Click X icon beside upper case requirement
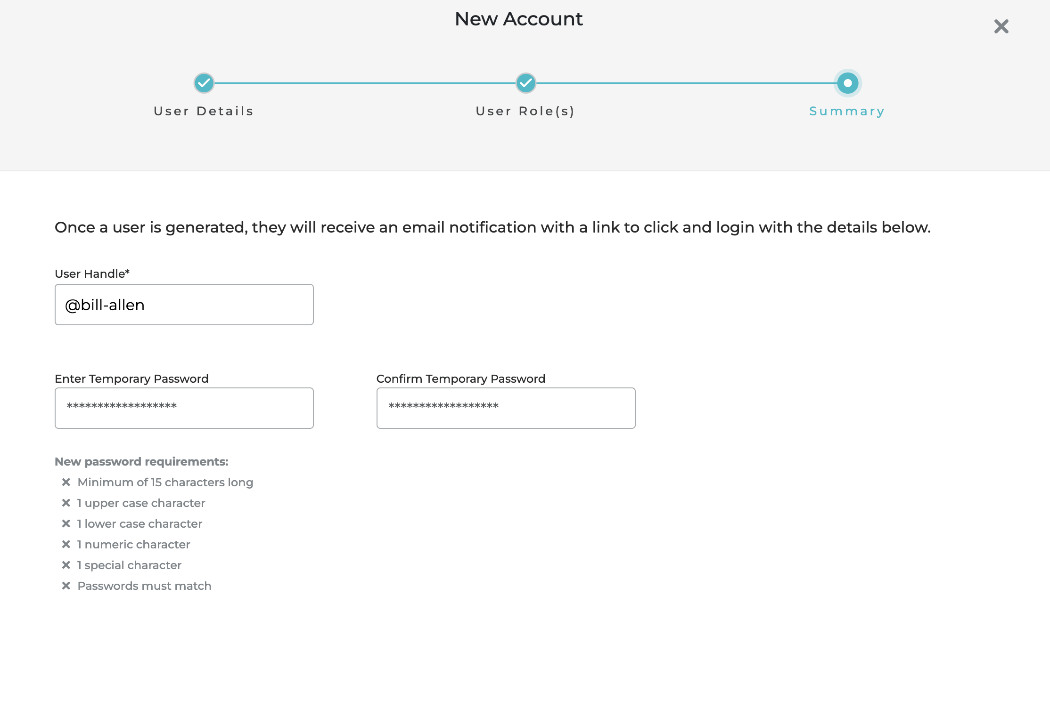Viewport: 1050px width, 708px height. point(66,503)
